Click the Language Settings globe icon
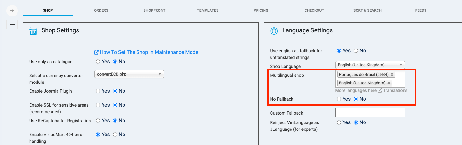 tap(274, 31)
